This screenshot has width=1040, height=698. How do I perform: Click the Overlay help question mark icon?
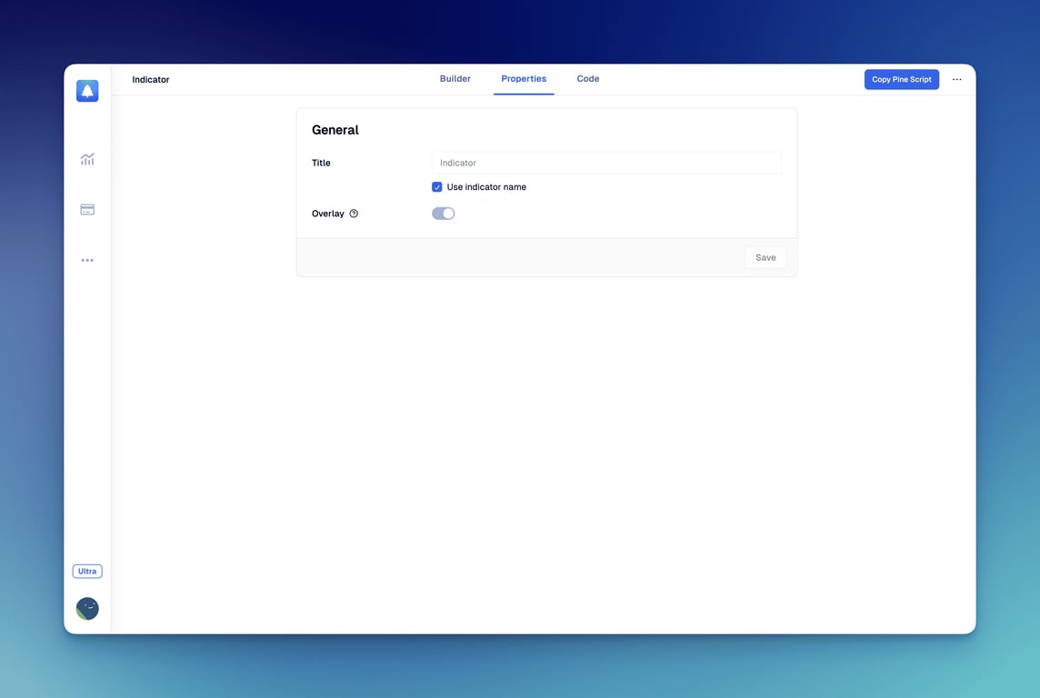click(x=354, y=214)
